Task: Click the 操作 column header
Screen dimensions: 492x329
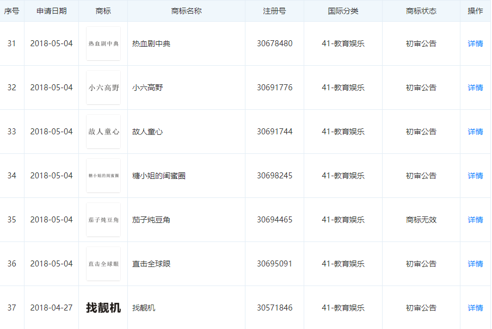Action: point(475,11)
